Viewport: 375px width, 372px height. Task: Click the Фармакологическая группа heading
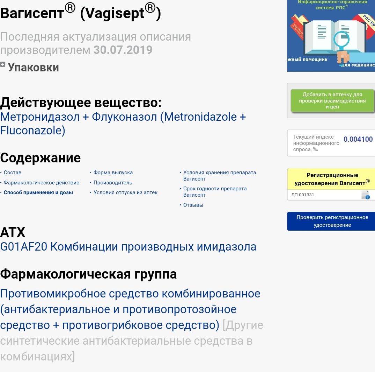(88, 274)
